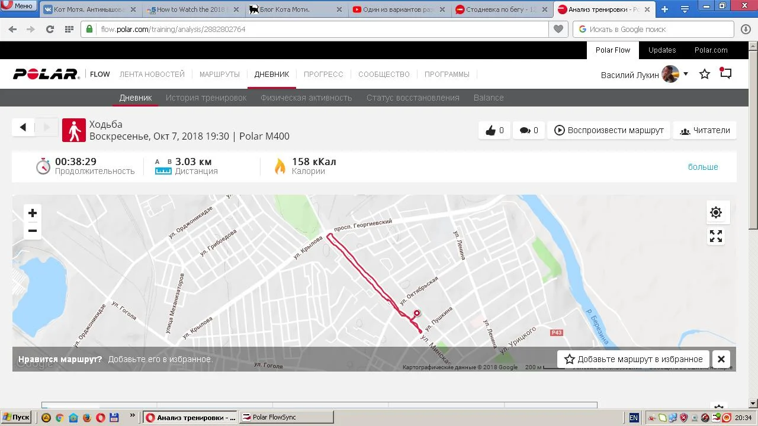Click Добавьте маршрут в избранное button
The height and width of the screenshot is (426, 758).
pos(634,359)
